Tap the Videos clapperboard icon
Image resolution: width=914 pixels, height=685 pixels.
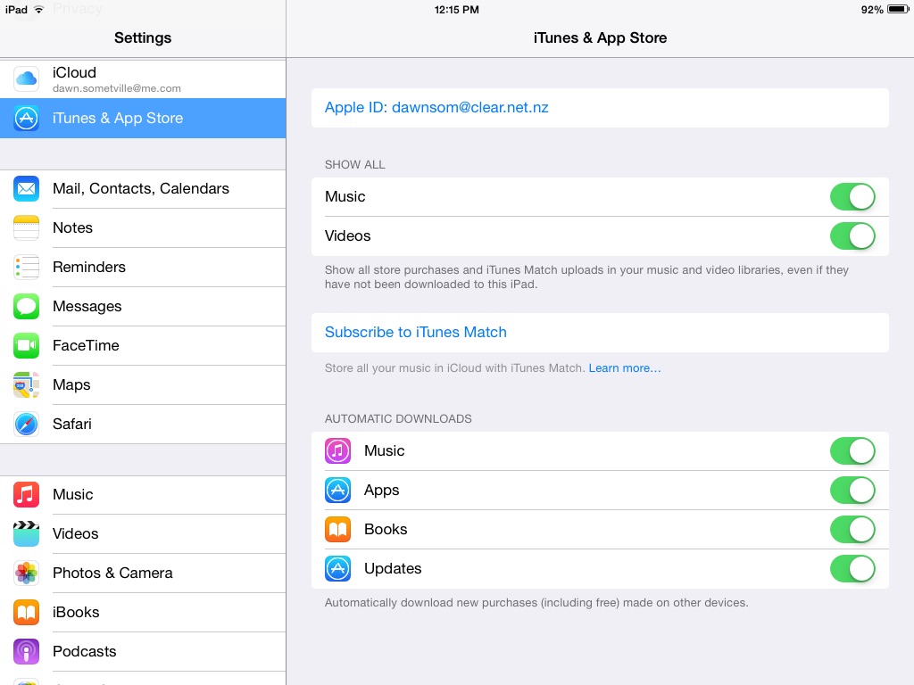[26, 533]
